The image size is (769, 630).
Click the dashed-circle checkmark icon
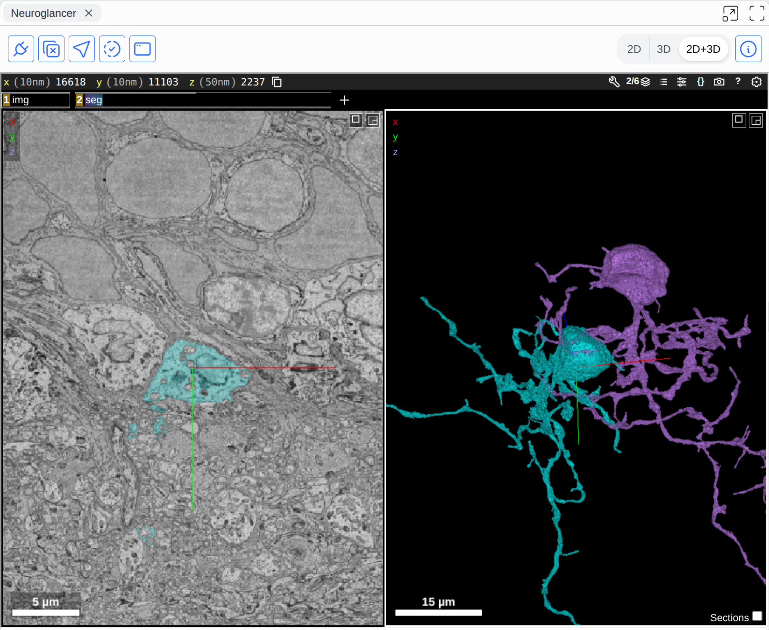pyautogui.click(x=112, y=49)
